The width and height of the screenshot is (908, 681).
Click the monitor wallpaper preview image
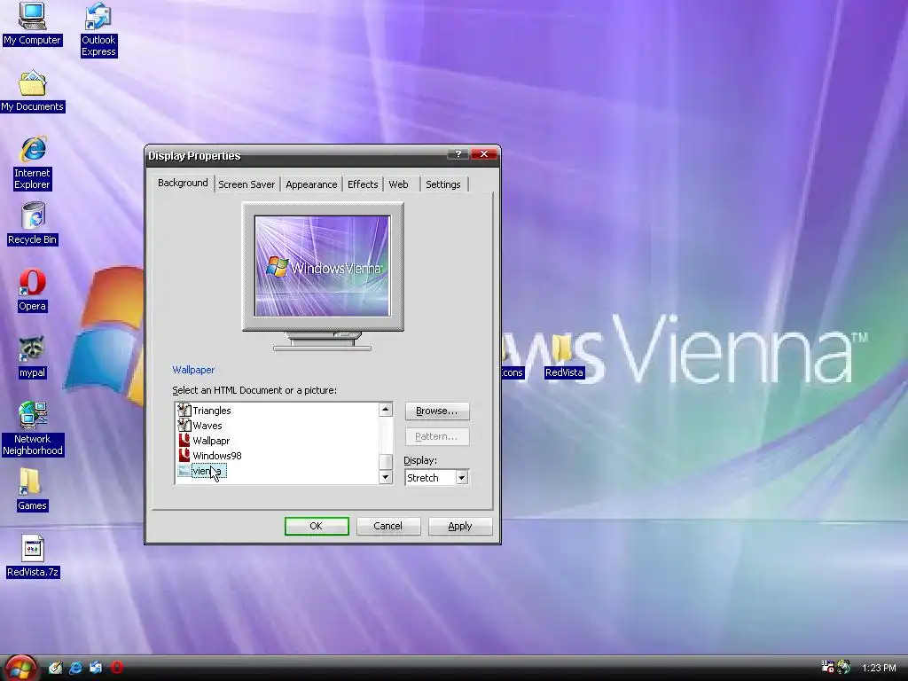tap(323, 266)
